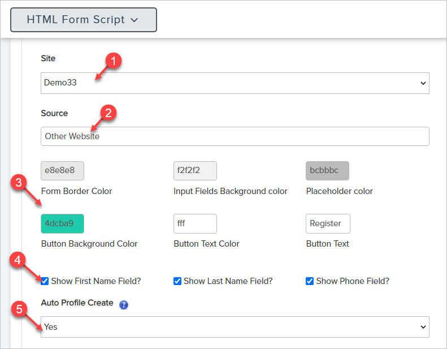Expand the Site dropdown showing Demo33

pyautogui.click(x=235, y=83)
